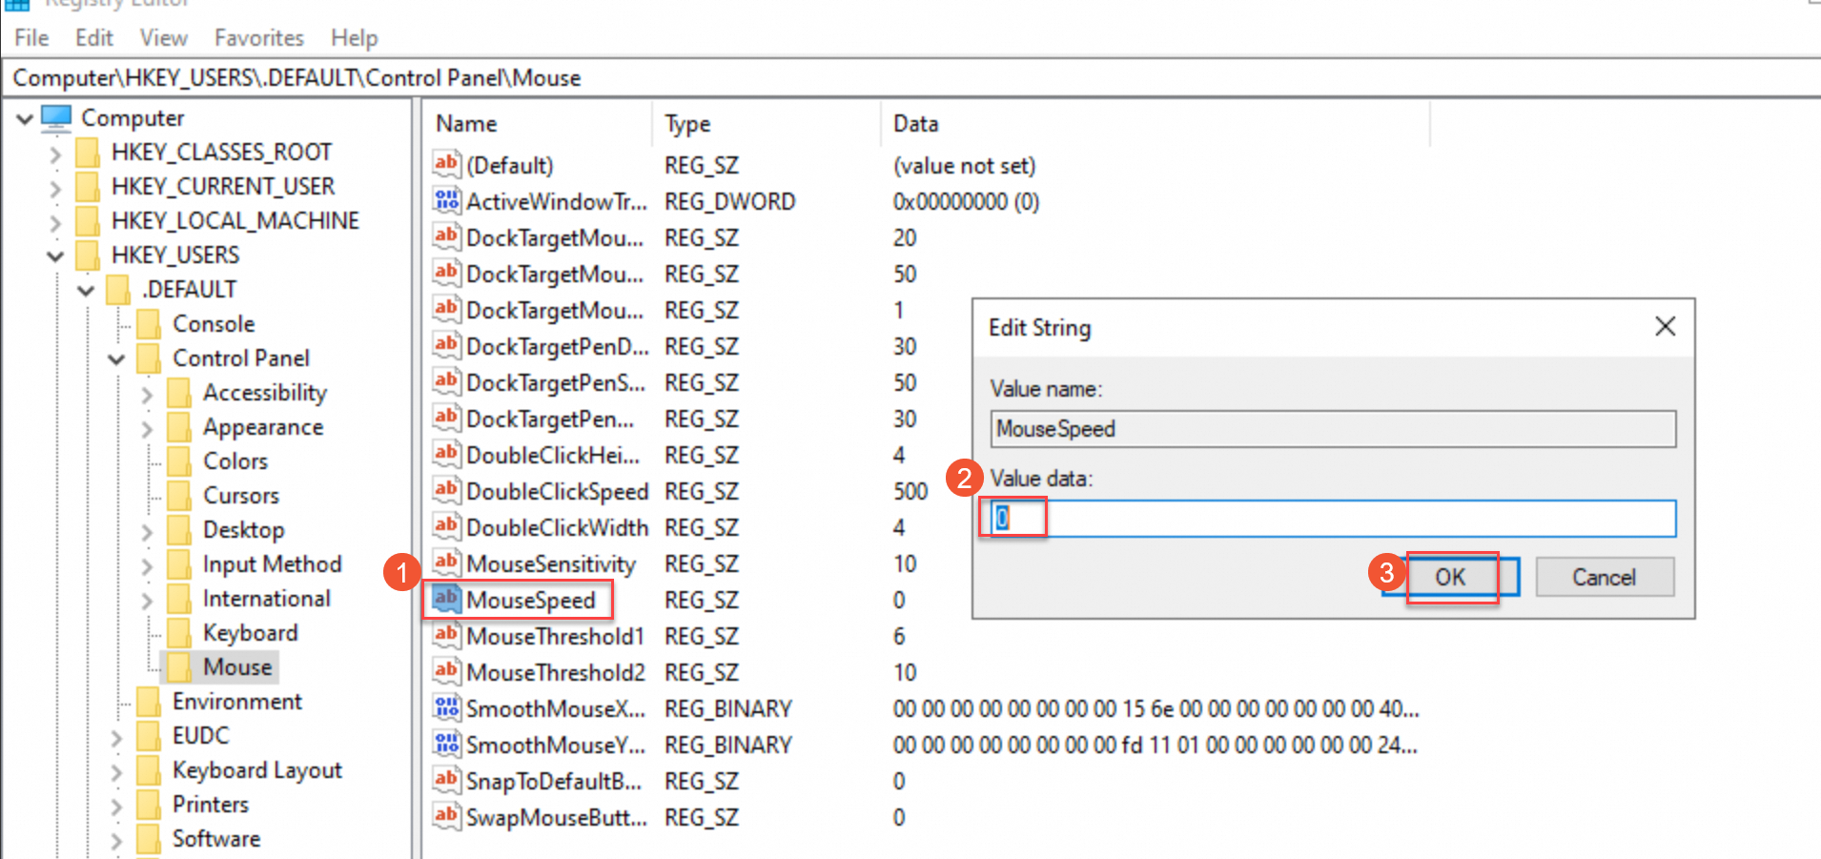Click the SmoothMouseXCurve binary value icon

pos(446,708)
